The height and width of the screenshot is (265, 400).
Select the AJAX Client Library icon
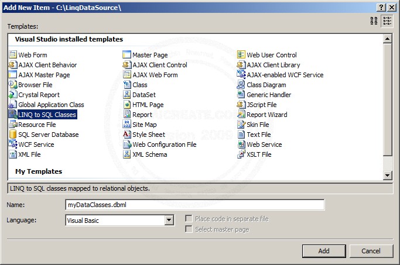pyautogui.click(x=241, y=65)
